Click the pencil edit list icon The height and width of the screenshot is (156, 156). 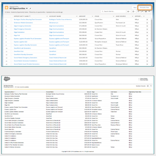[x=142, y=11]
